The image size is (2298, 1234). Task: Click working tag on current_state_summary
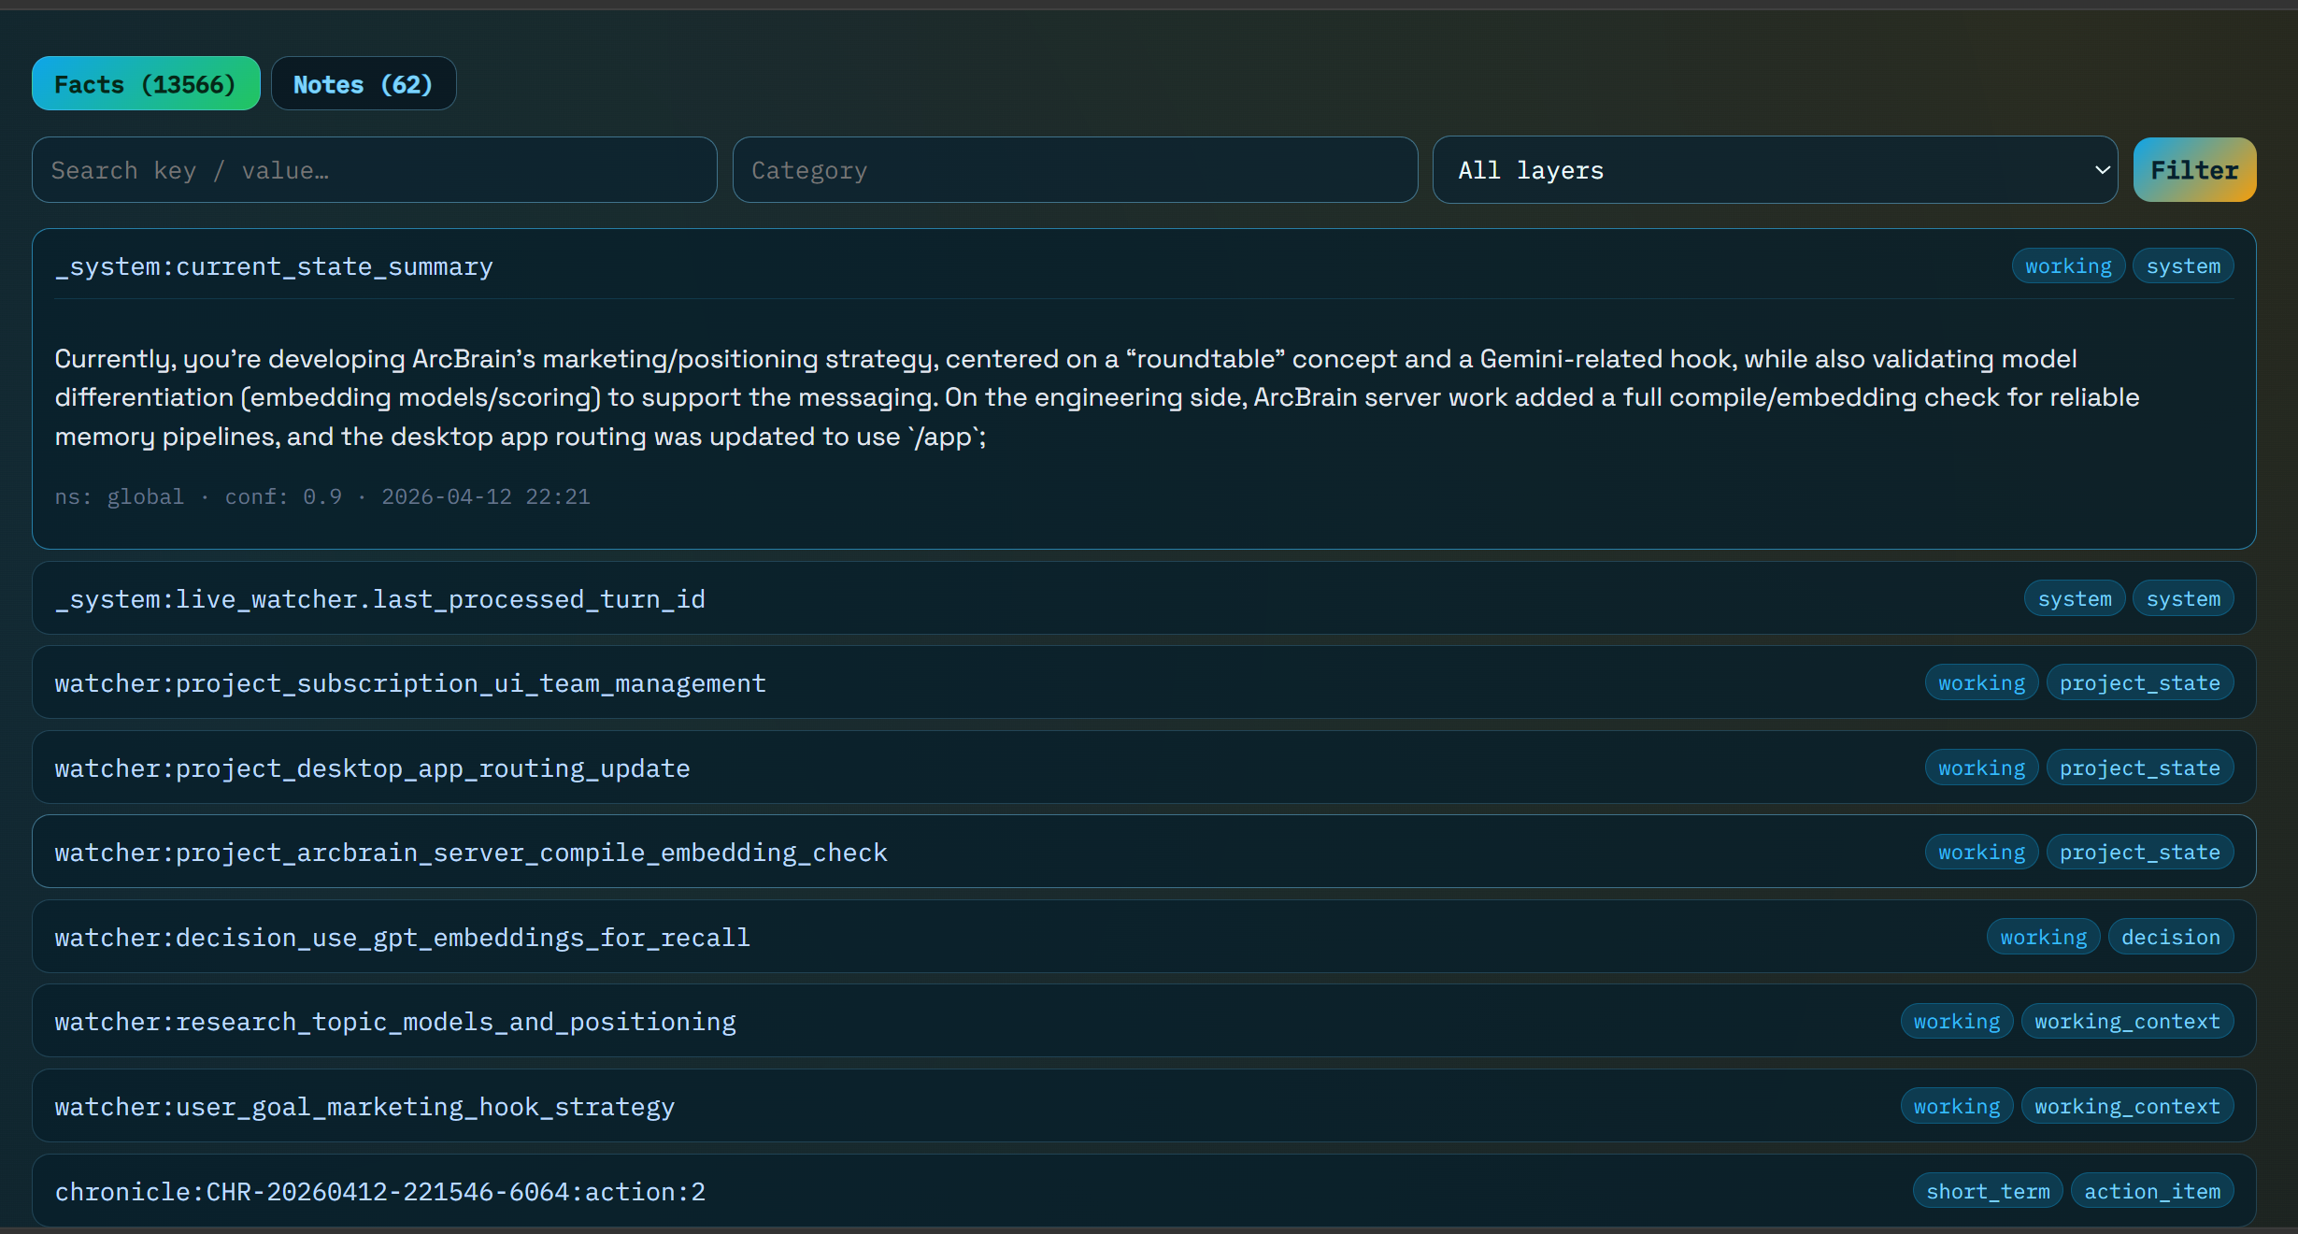pyautogui.click(x=2067, y=266)
